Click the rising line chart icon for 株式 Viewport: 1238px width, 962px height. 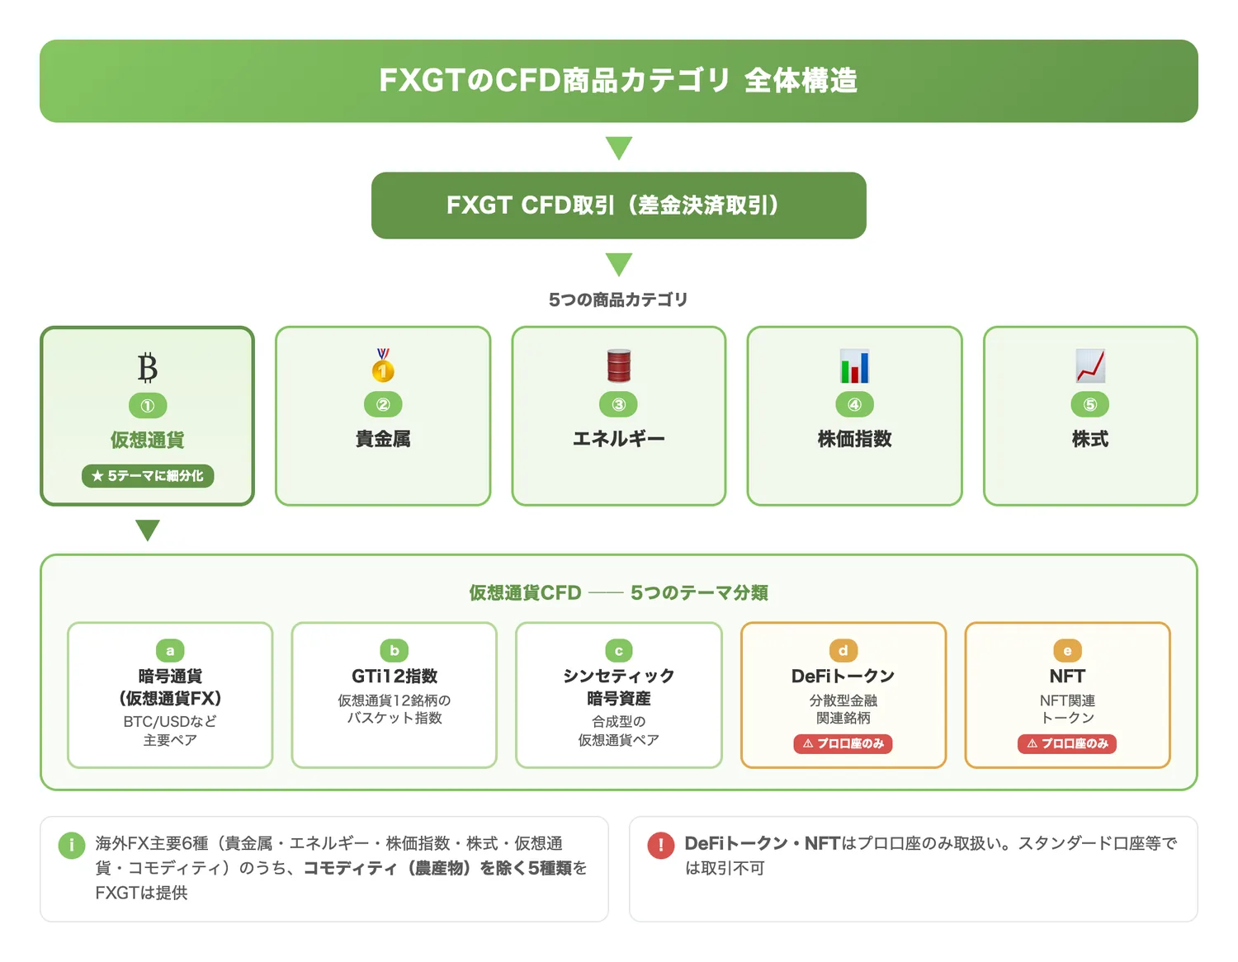pyautogui.click(x=1090, y=365)
